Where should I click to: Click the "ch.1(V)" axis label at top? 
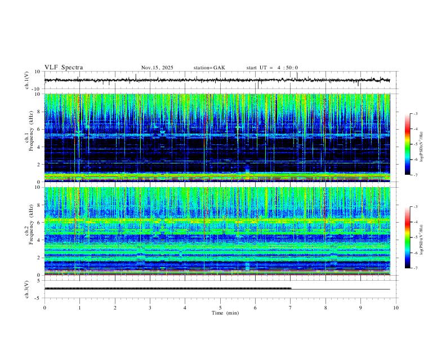(x=27, y=80)
